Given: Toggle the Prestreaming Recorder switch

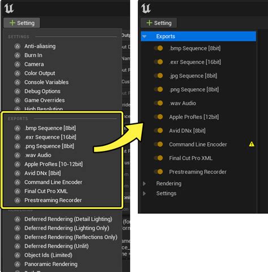Looking at the screenshot, I should tap(158, 172).
